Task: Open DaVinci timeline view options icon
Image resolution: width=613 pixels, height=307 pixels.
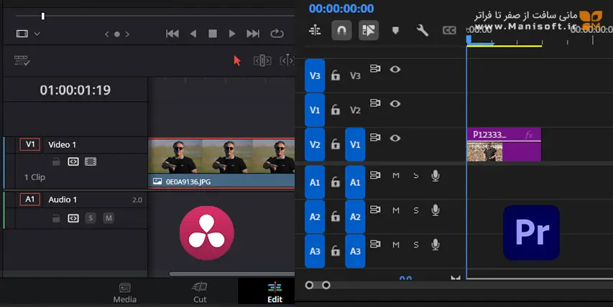Action: [22, 60]
